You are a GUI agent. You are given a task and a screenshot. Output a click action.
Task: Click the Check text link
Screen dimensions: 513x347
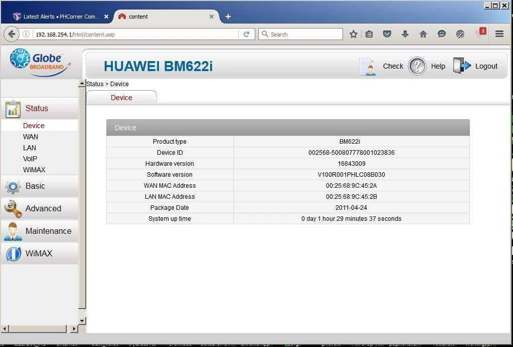point(393,66)
